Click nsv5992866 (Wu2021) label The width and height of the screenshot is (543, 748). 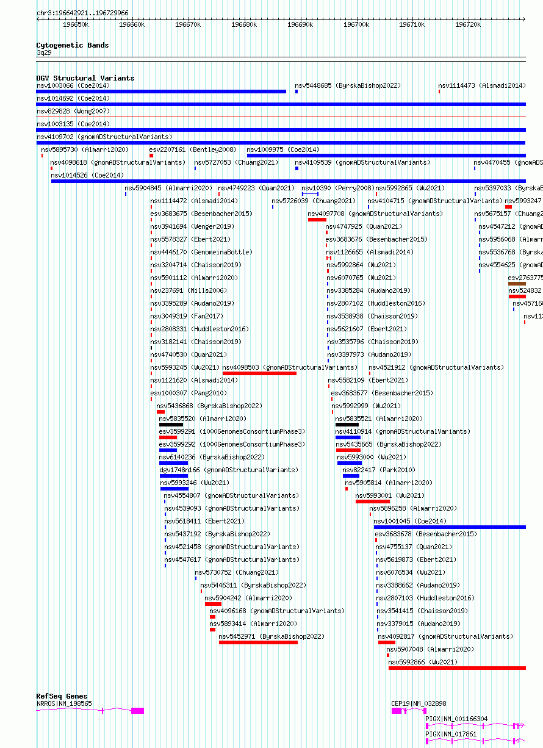tap(423, 663)
